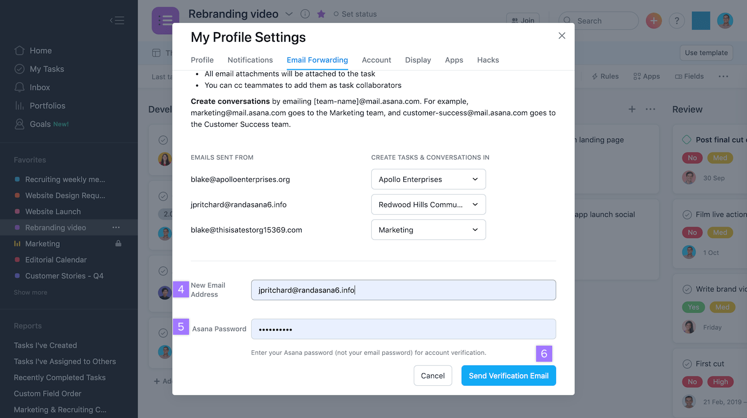Close the My Profile Settings dialog
Screen dimensions: 747x418
(x=562, y=36)
